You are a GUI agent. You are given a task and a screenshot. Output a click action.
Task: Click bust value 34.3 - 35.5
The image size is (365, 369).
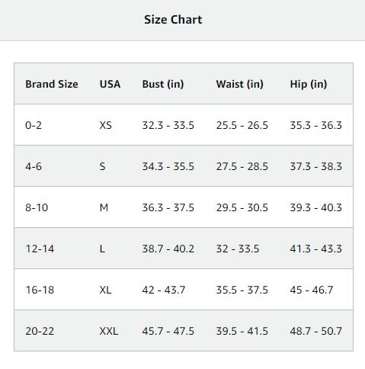[x=168, y=166]
